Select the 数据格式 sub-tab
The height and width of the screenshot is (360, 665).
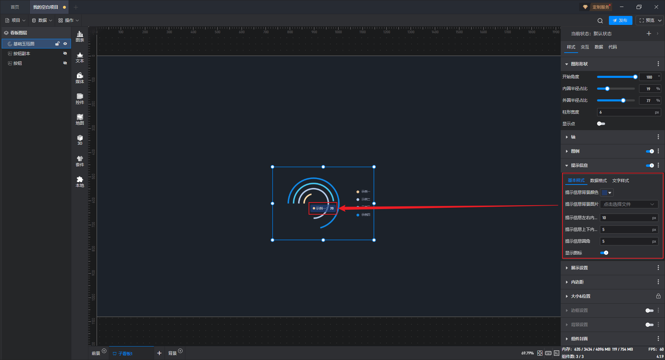(598, 181)
